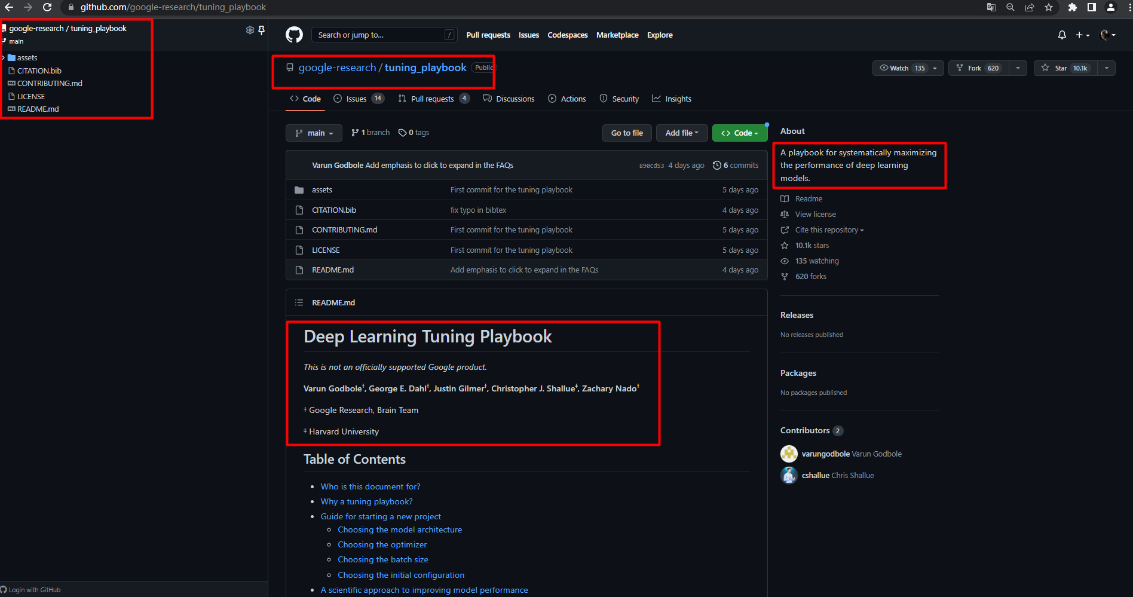View the 1 branch link
1133x597 pixels.
370,133
